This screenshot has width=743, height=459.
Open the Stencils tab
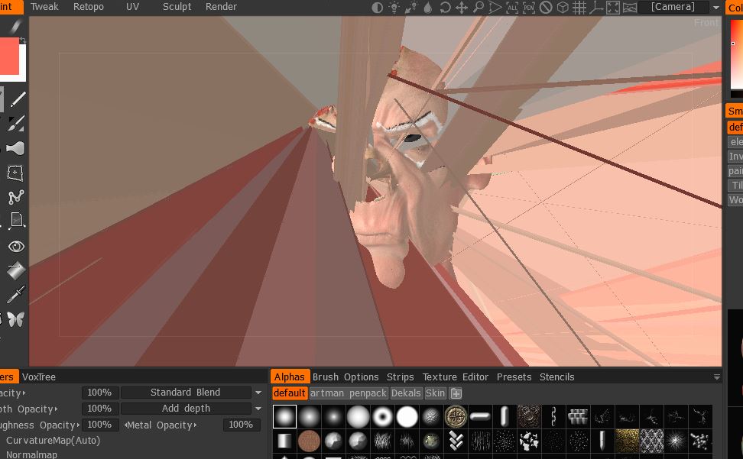pos(556,377)
